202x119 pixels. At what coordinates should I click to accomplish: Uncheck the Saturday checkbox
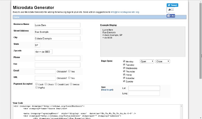point(124,78)
